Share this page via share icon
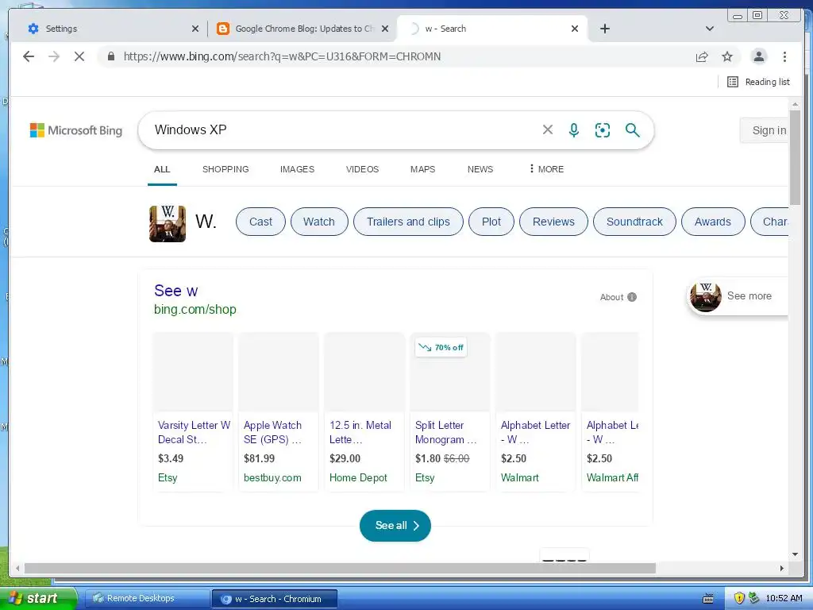 (x=702, y=56)
